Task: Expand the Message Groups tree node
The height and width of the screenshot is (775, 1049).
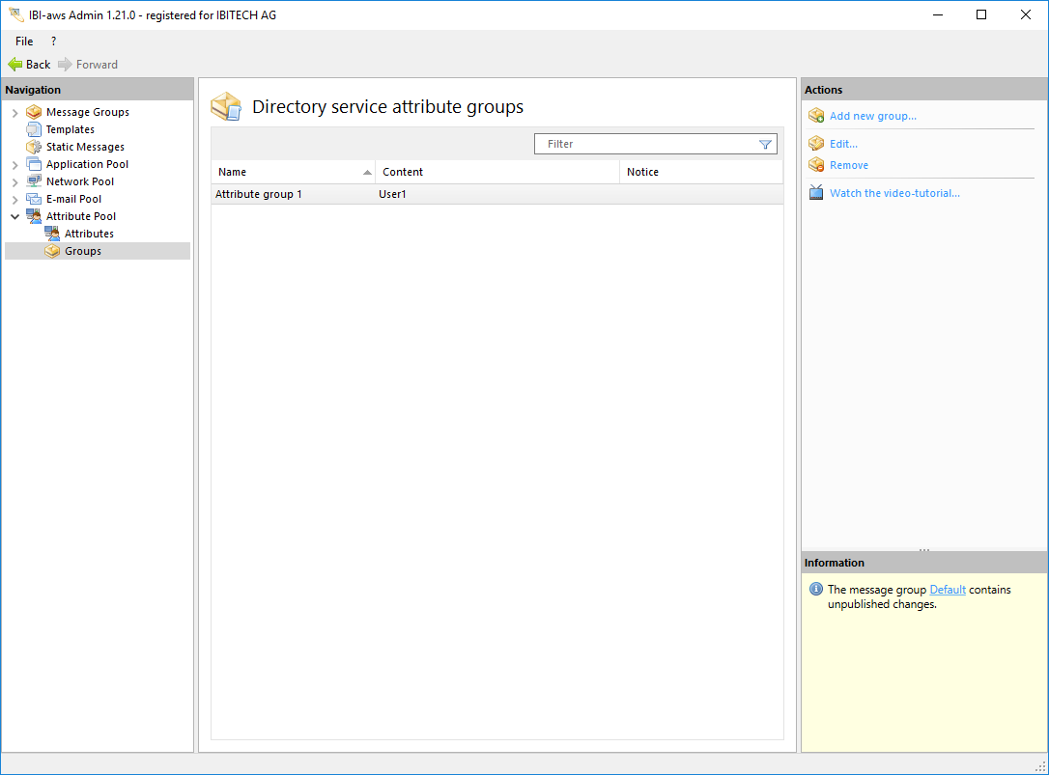Action: (x=14, y=113)
